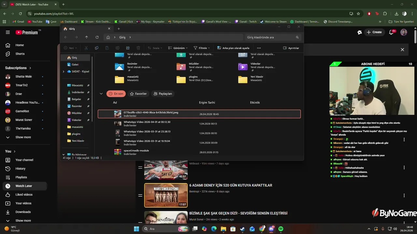Sort by Erişim Tarihi column header
Screen dimensions: 417x234
point(207,102)
